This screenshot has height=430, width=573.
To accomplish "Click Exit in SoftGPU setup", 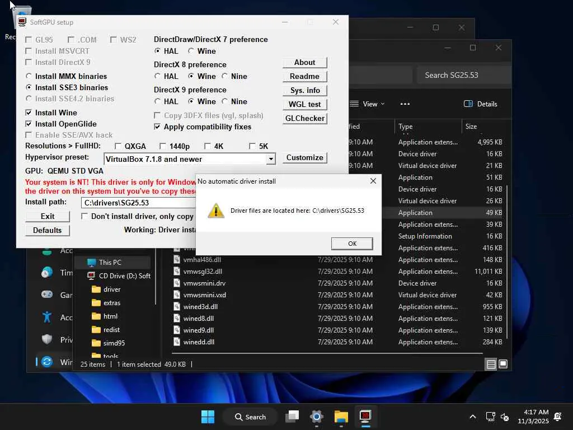I will tap(48, 217).
